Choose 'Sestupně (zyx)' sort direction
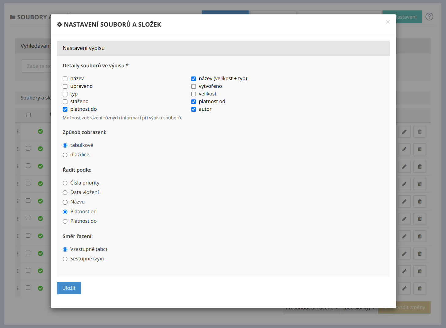446x328 pixels. click(x=65, y=259)
